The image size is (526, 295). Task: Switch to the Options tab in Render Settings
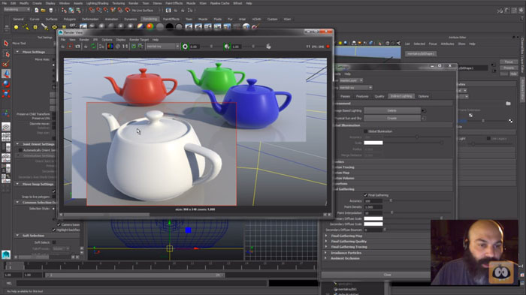423,96
